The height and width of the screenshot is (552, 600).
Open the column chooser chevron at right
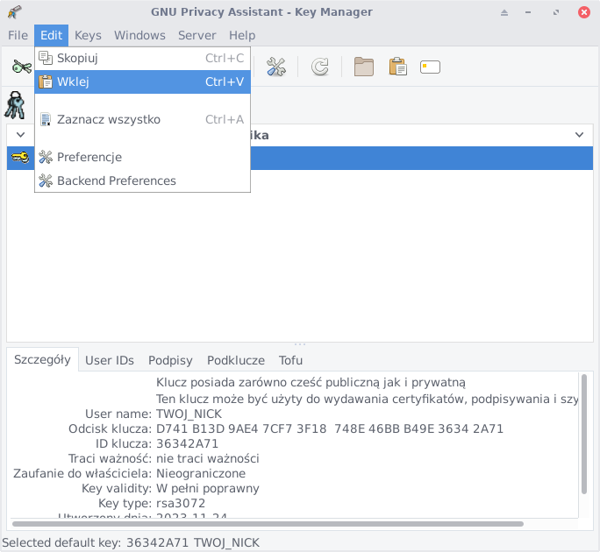point(579,135)
